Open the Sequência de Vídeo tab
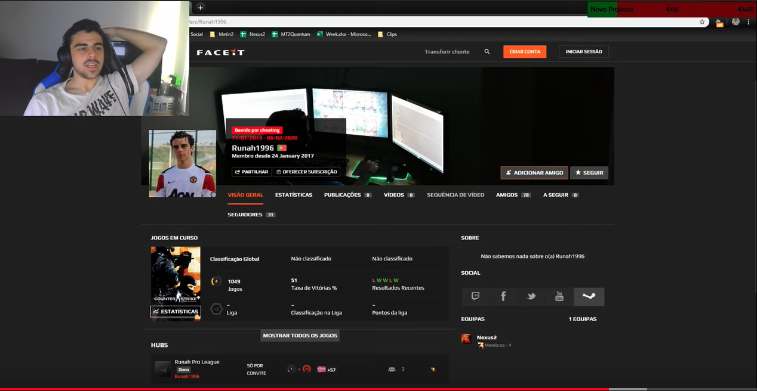Viewport: 757px width, 391px height. click(x=456, y=195)
